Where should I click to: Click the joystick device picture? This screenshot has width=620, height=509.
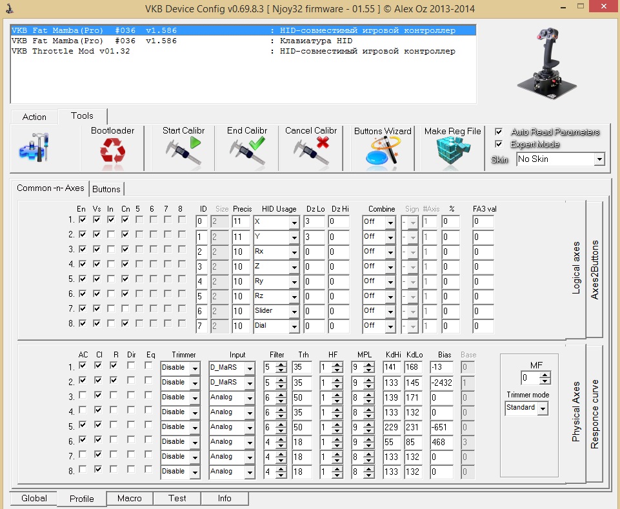point(547,63)
